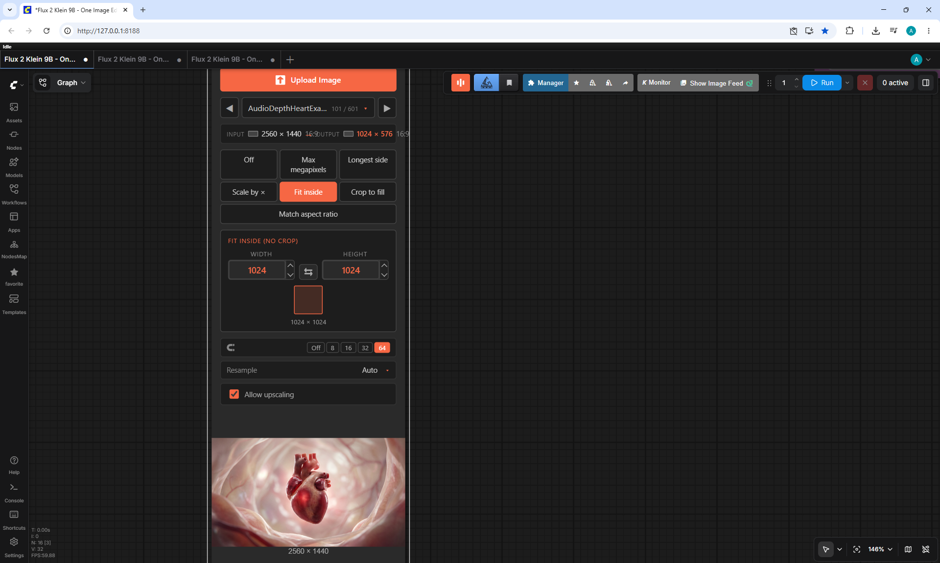
Task: Set snap value to 32
Action: [x=365, y=348]
